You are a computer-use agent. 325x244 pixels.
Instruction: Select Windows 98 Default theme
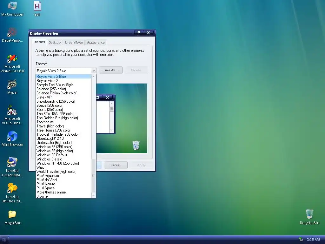[x=63, y=155]
